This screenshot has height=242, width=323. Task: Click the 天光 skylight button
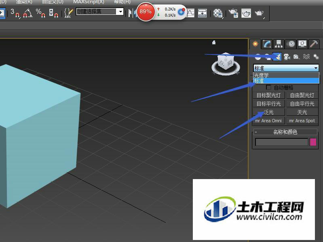(302, 112)
